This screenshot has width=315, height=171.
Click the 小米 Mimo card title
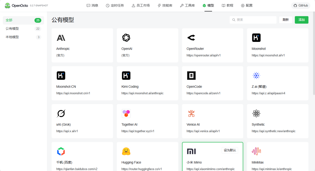pos(194,162)
